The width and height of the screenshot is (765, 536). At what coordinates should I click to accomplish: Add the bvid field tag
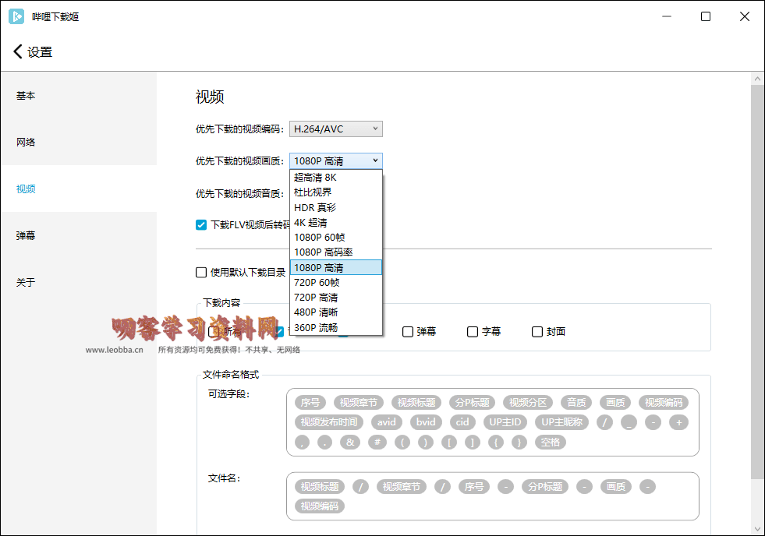pyautogui.click(x=426, y=422)
